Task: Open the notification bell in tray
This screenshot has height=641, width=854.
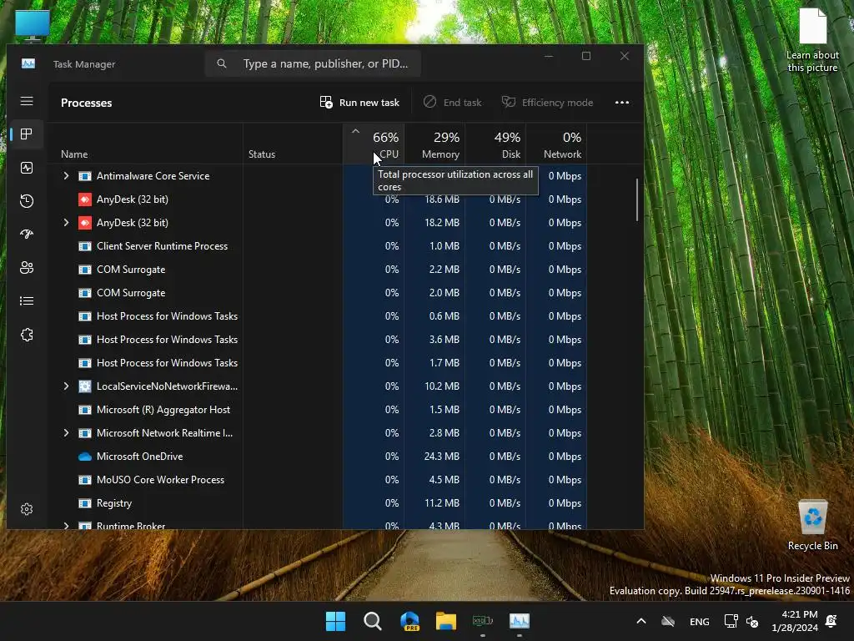Action: click(x=831, y=621)
